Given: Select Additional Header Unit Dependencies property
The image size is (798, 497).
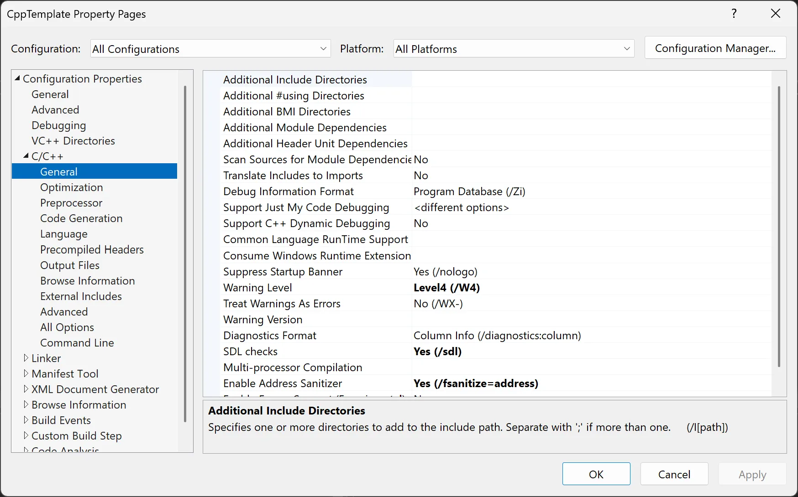Looking at the screenshot, I should (315, 143).
